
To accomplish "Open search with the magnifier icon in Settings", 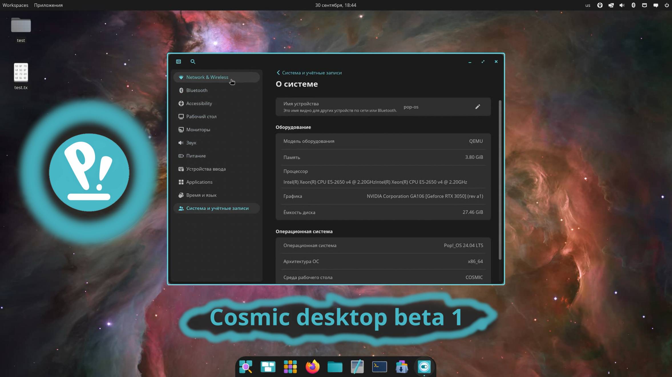I will [193, 62].
